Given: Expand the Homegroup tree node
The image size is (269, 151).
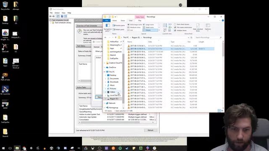Looking at the screenshot, I should click(x=105, y=108).
